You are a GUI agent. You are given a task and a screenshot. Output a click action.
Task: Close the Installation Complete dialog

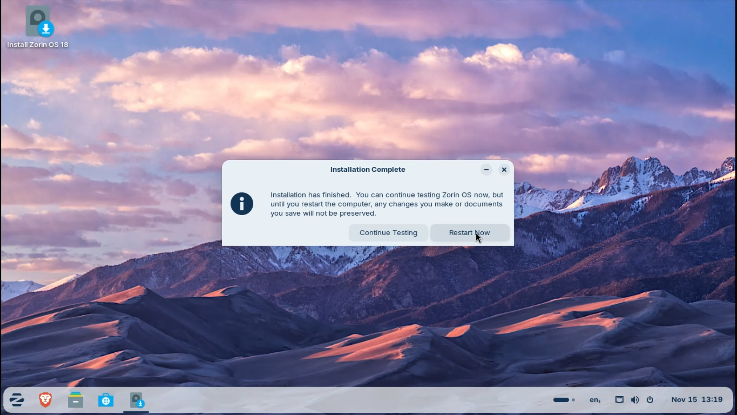504,169
